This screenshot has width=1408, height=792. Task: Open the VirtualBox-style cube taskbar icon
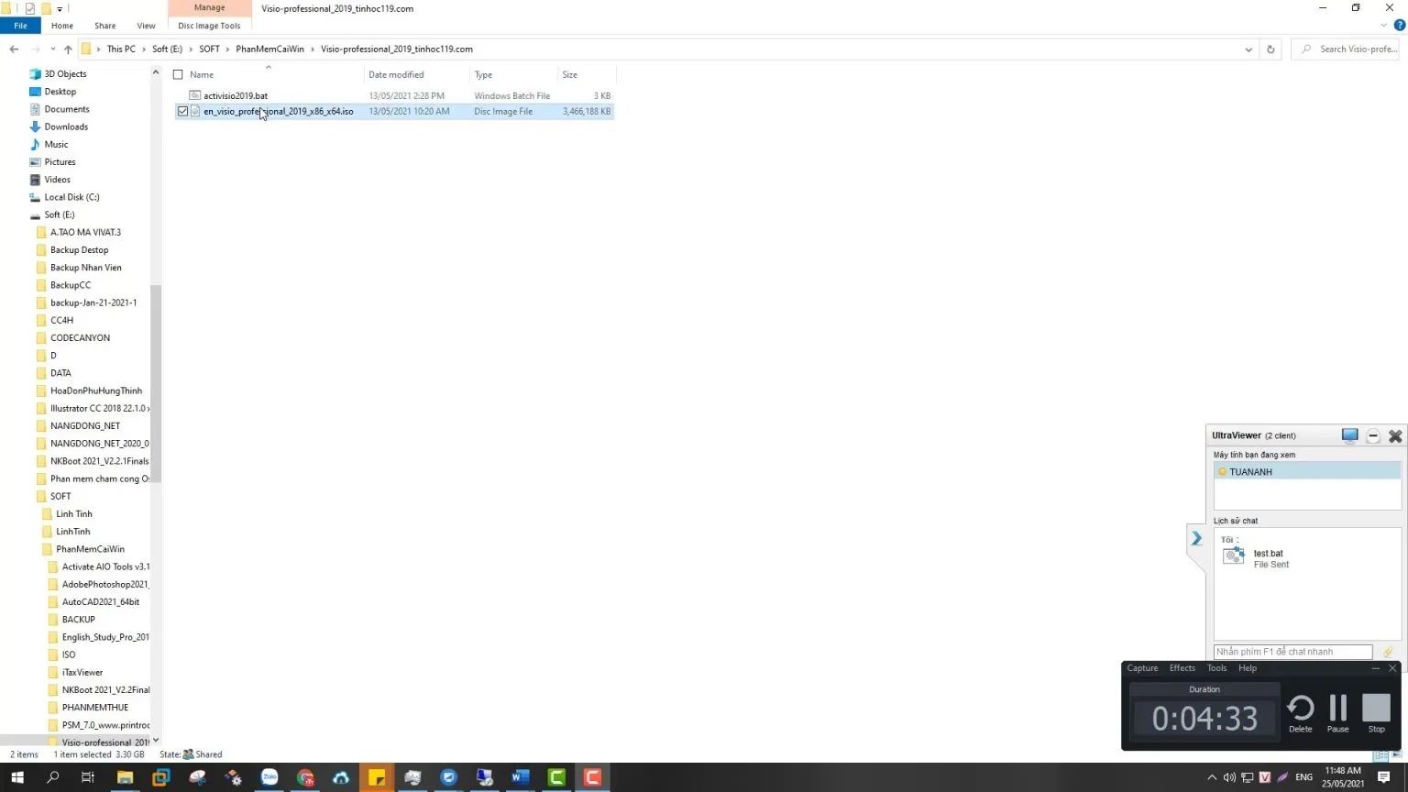(x=161, y=777)
